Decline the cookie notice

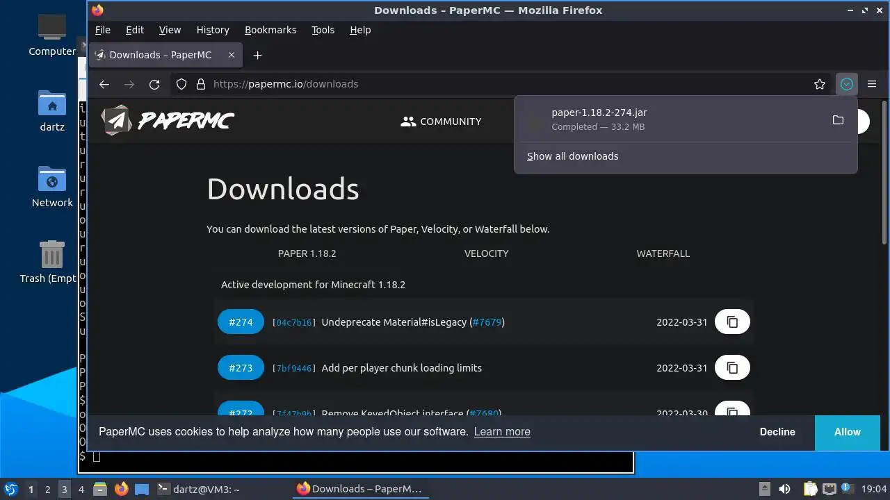pos(777,432)
